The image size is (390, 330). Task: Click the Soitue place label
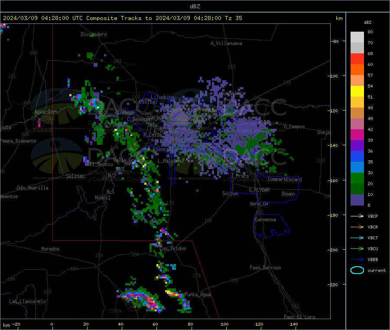click(230, 193)
